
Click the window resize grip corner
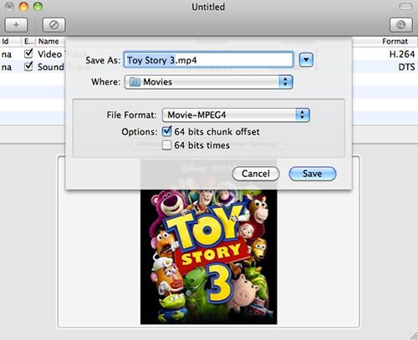tap(414, 336)
